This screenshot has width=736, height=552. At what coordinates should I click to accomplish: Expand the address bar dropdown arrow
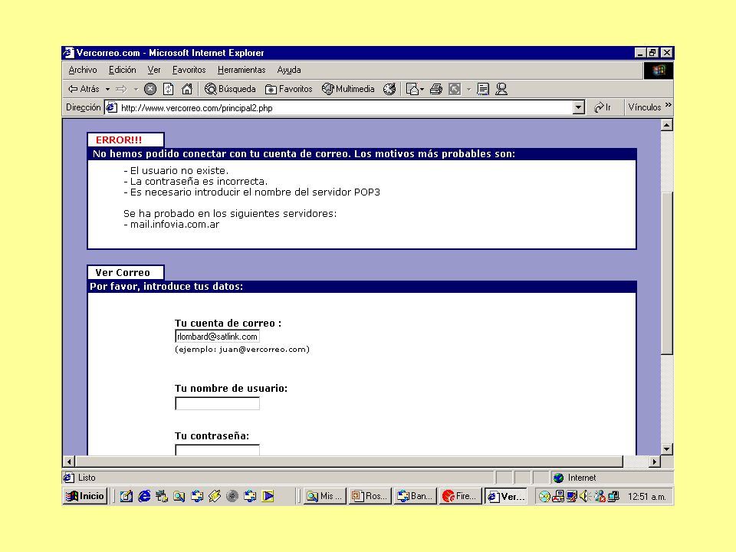click(x=578, y=108)
